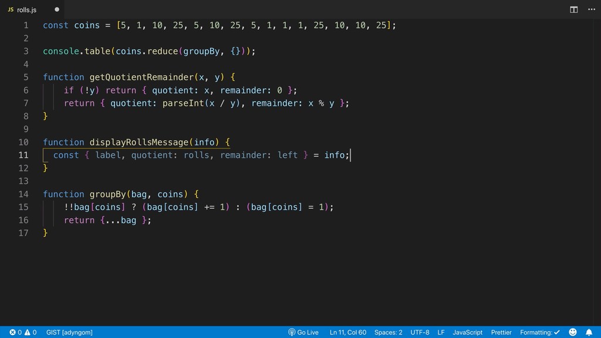The height and width of the screenshot is (338, 601).
Task: Start Go Live server
Action: pos(303,332)
